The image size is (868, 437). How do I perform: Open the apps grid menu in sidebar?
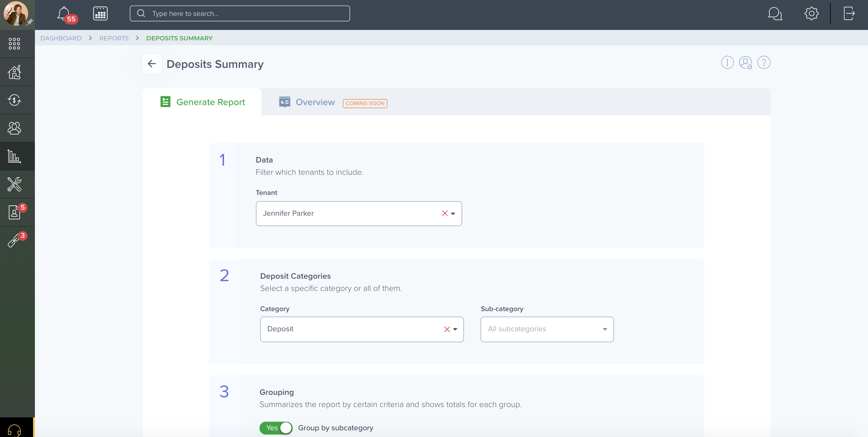pos(14,43)
